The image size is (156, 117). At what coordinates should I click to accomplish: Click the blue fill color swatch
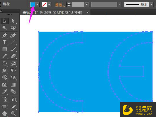tap(32, 5)
